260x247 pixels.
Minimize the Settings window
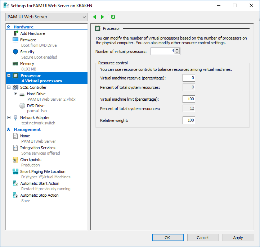[219, 5]
